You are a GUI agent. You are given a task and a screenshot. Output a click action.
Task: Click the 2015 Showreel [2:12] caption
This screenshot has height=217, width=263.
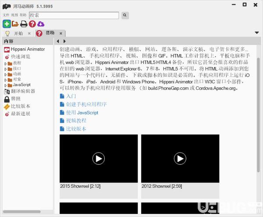coord(80,186)
